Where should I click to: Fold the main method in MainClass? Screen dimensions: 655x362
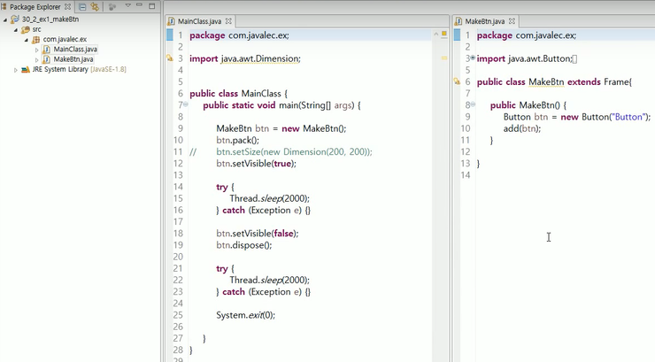(x=186, y=105)
